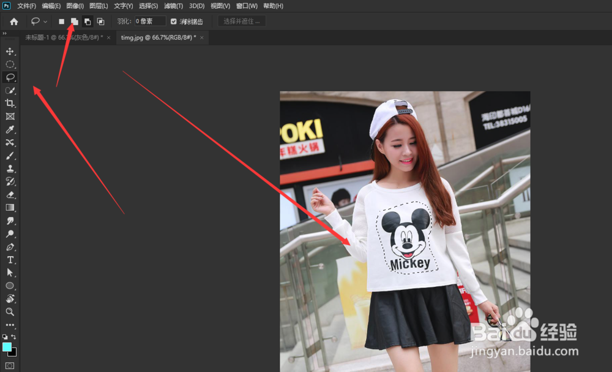Choose Intersect with Selection mode
Screen dimensions: 612x372
(x=100, y=21)
